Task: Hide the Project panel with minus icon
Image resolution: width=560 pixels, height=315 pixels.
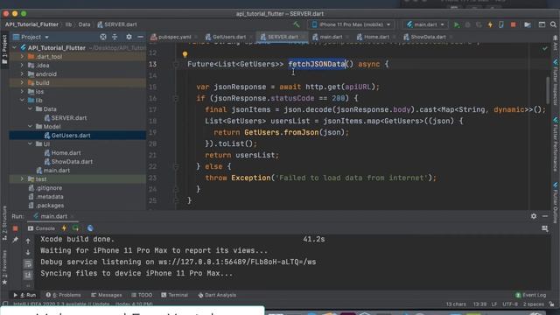Action: [140, 37]
